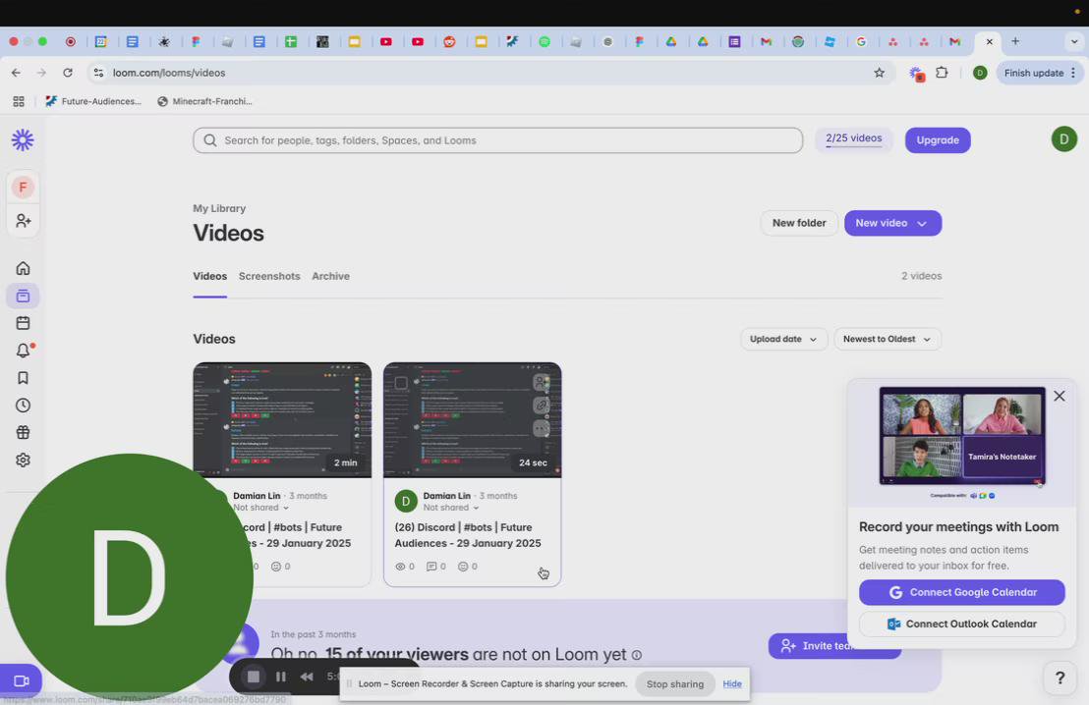The image size is (1089, 705).
Task: Click the gift icon in the sidebar
Action: (x=23, y=432)
